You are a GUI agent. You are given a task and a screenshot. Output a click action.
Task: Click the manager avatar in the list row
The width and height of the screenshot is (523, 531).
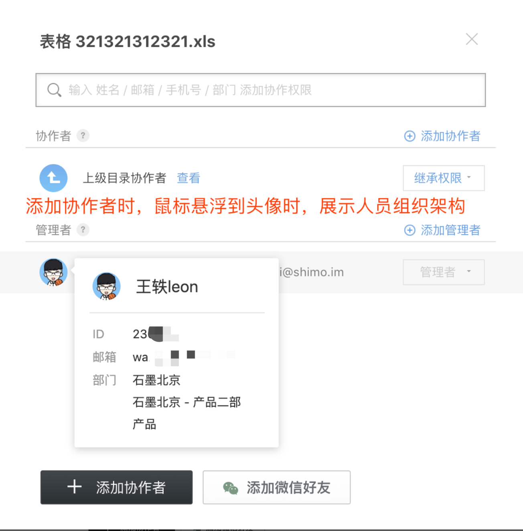click(53, 272)
